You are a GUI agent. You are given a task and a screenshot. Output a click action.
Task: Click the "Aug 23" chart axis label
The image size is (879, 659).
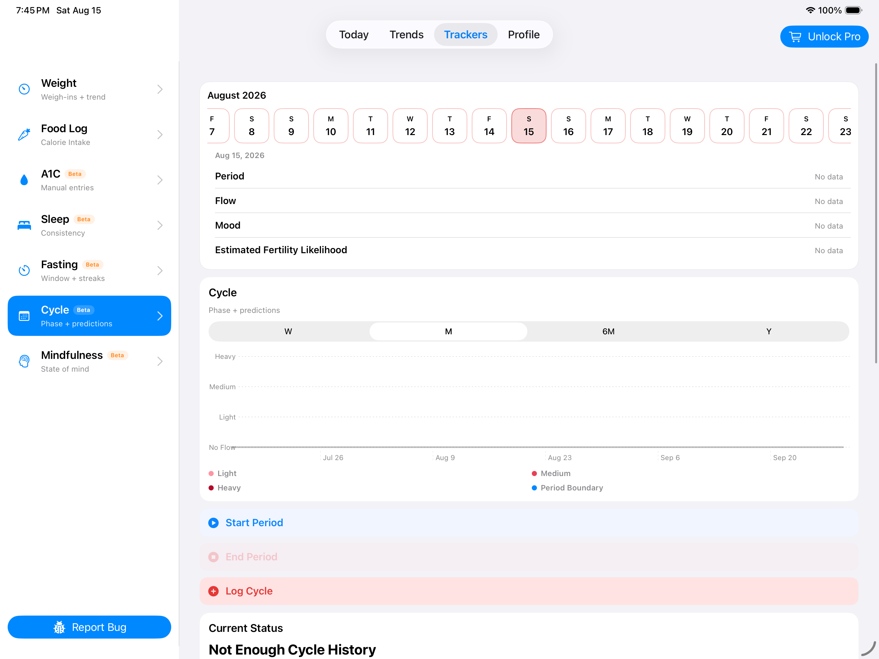click(560, 458)
